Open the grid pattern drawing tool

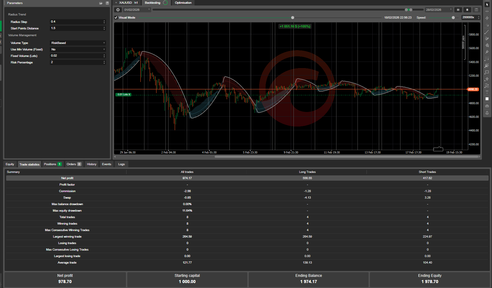(x=487, y=59)
